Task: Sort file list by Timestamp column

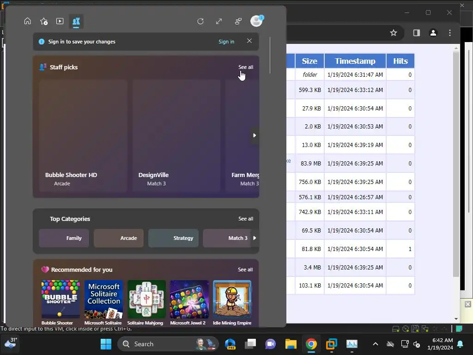Action: point(355,61)
